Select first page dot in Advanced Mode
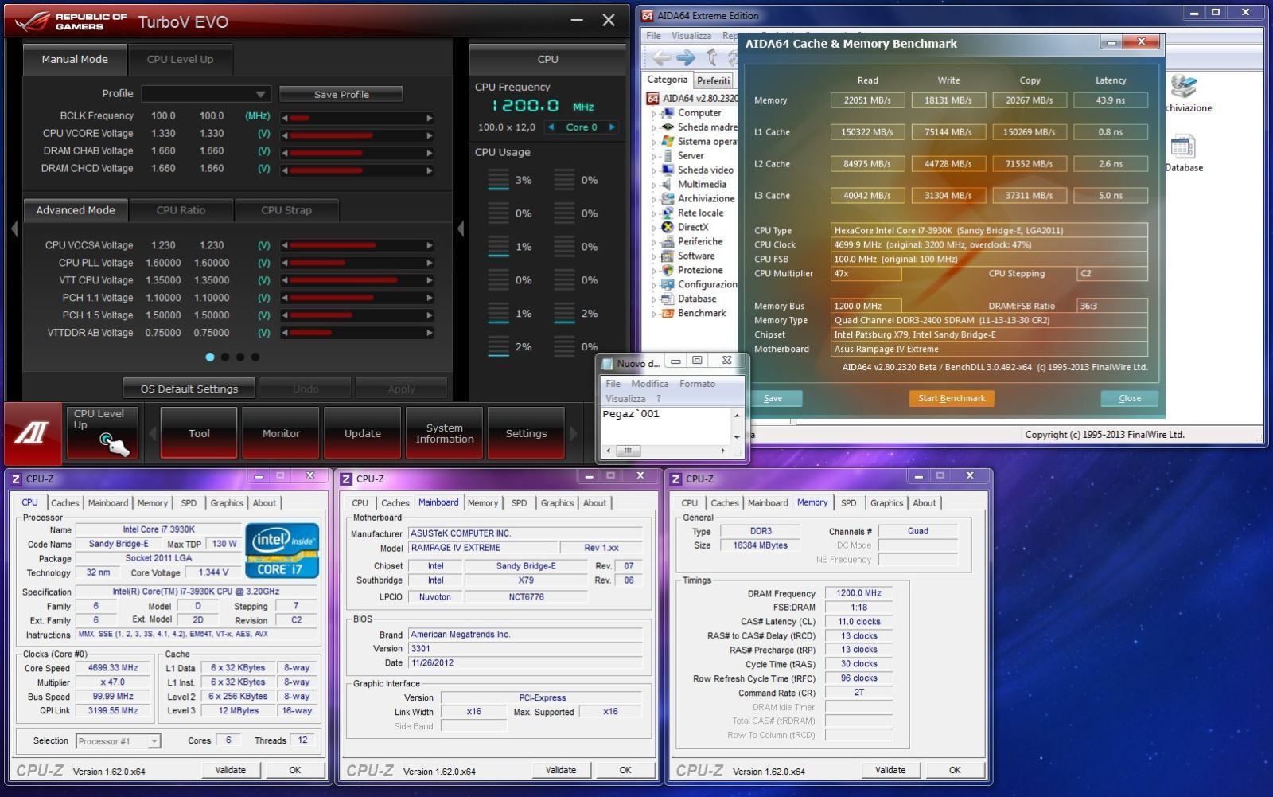This screenshot has width=1273, height=797. coord(210,357)
